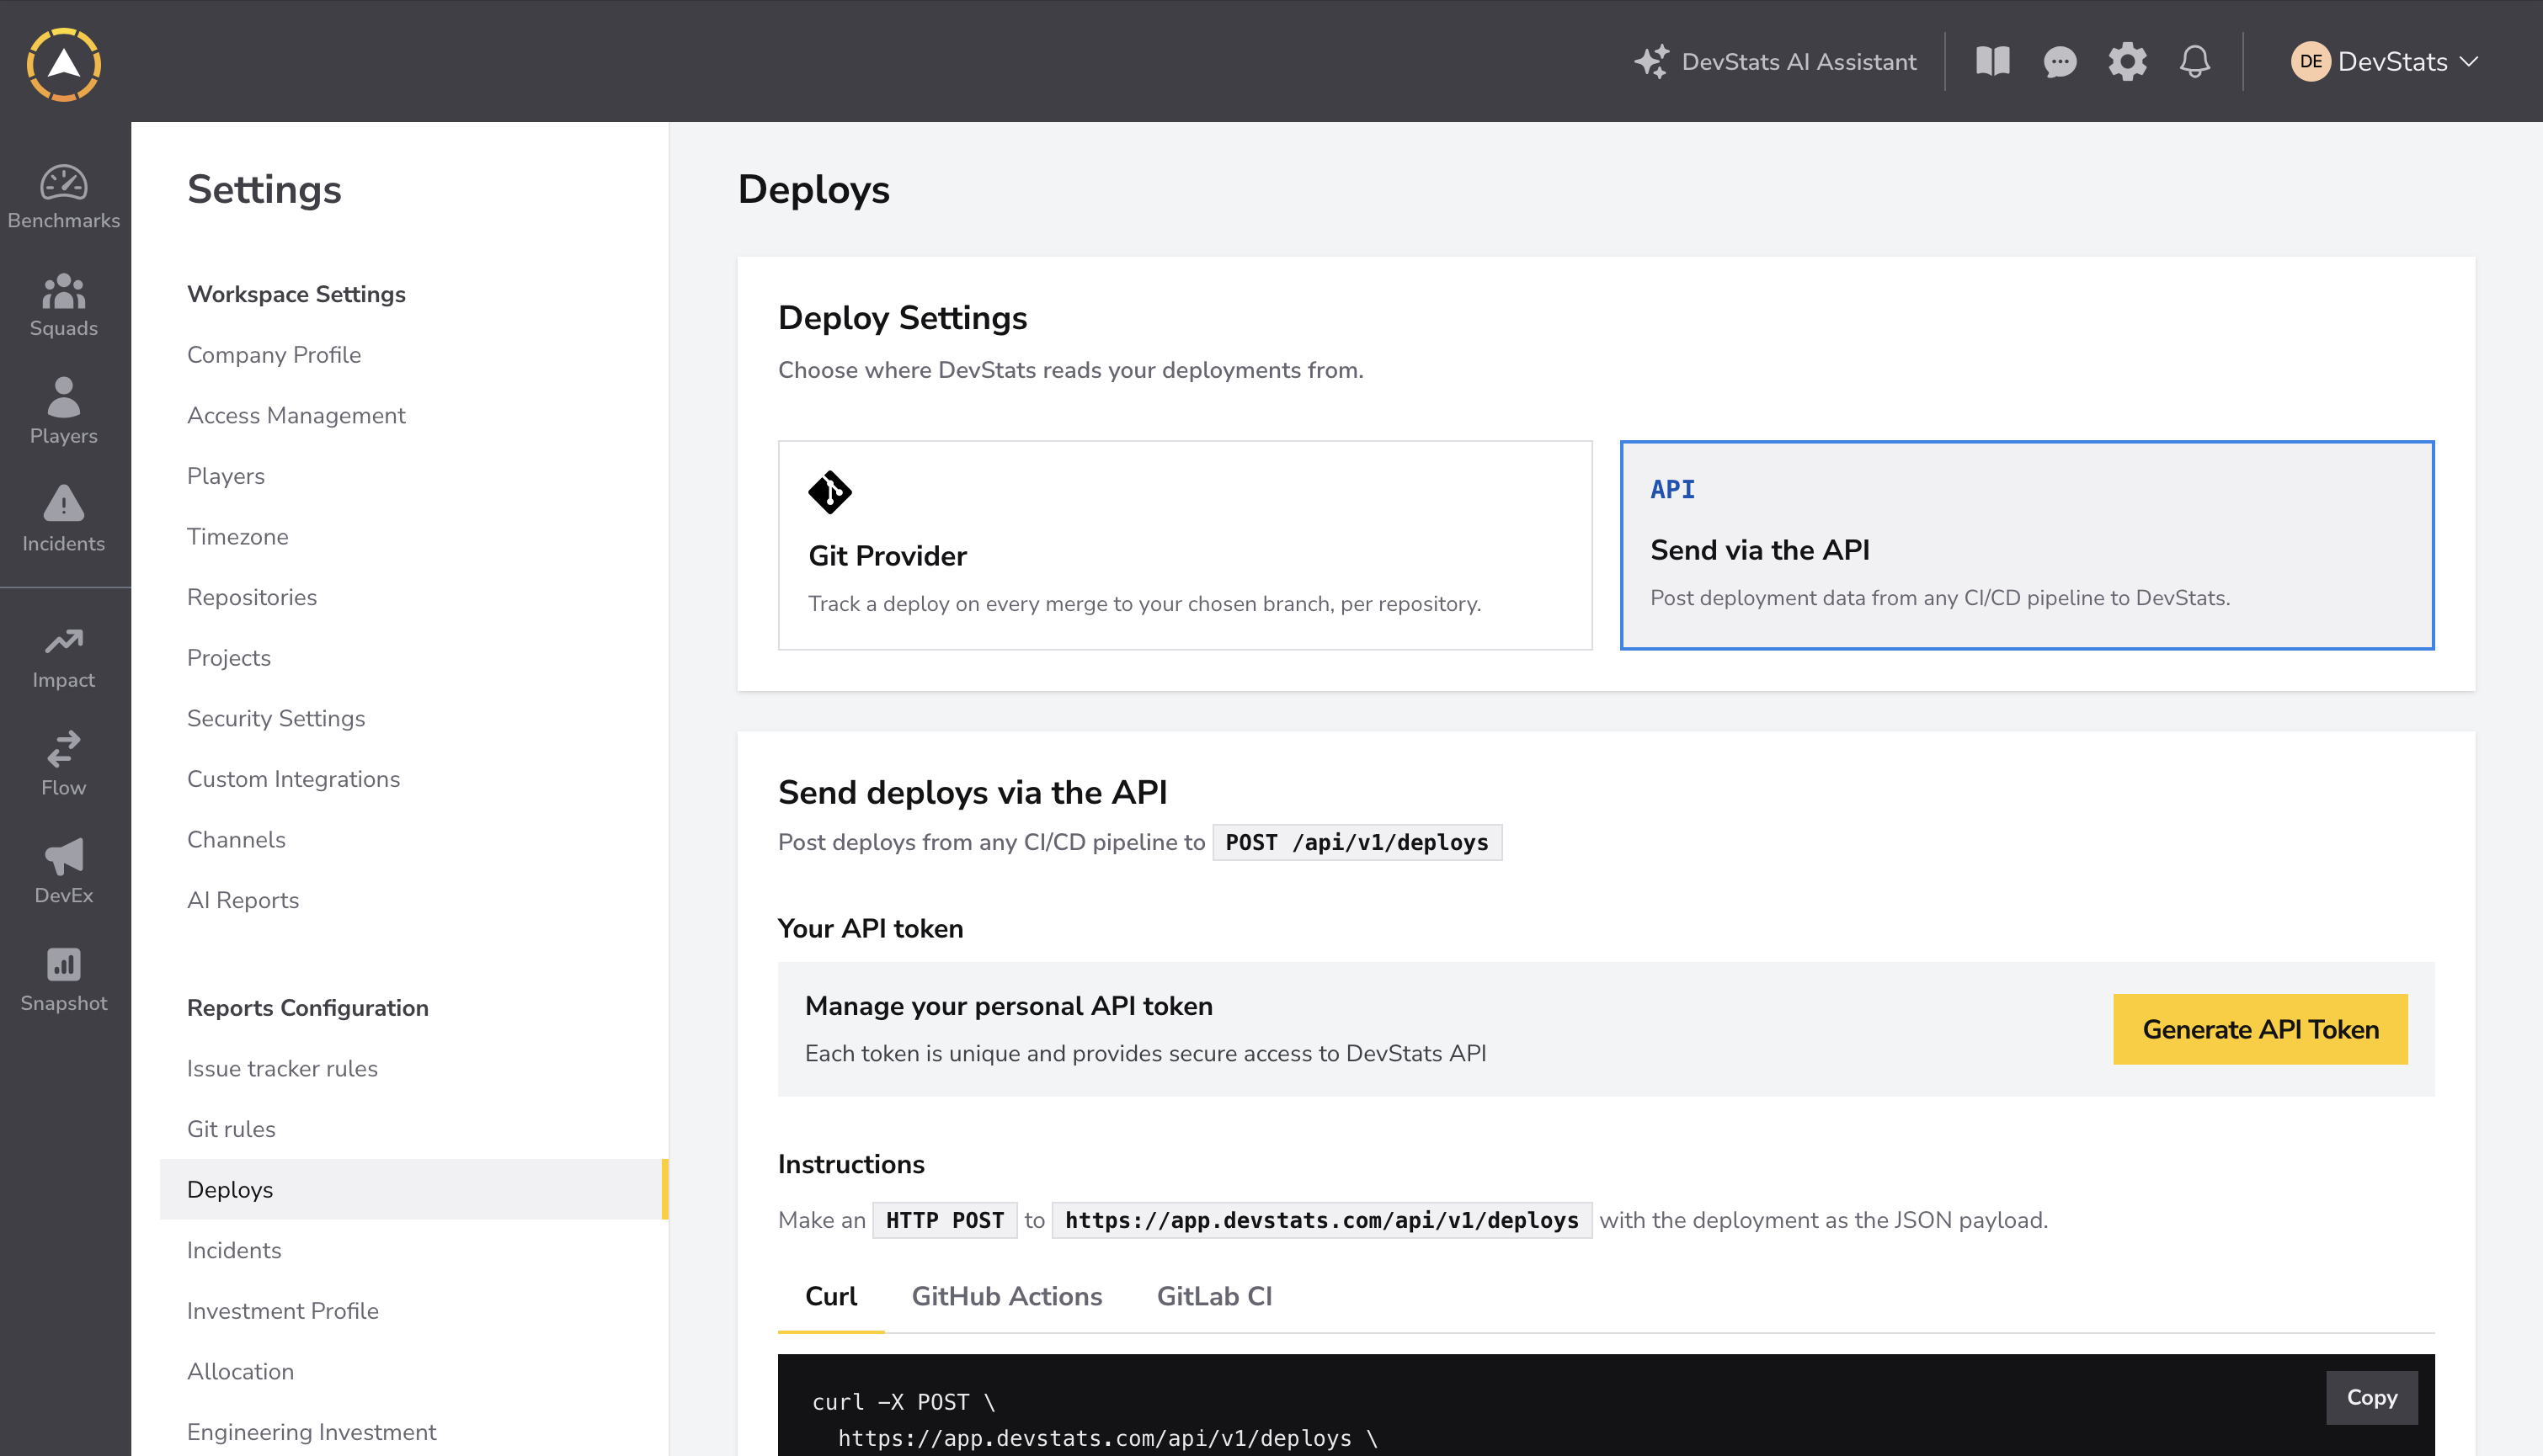Click the DE user avatar
This screenshot has height=1456, width=2543.
[x=2310, y=62]
